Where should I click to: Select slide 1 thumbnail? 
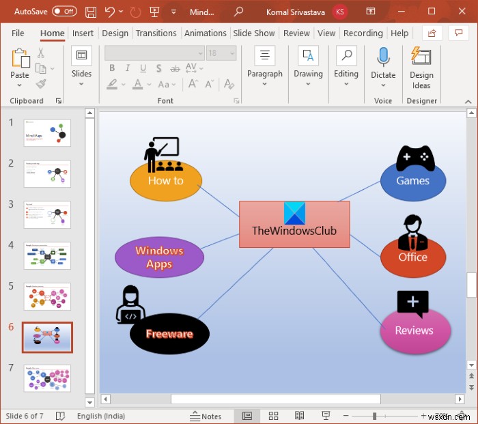tap(47, 133)
